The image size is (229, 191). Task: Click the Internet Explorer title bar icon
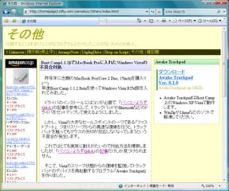pos(5,4)
